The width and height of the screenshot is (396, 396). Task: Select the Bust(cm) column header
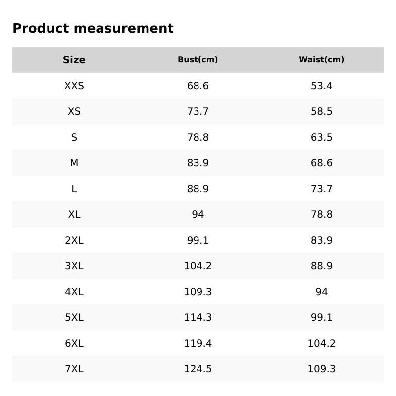(198, 60)
